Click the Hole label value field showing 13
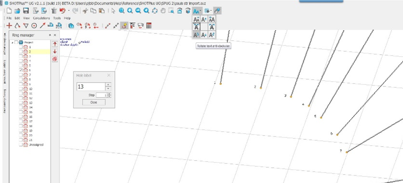 coord(91,87)
